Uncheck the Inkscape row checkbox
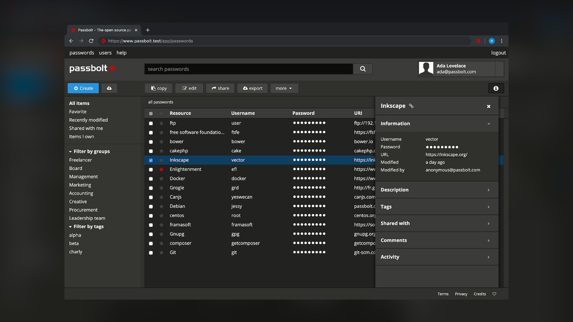This screenshot has width=573, height=322. point(151,160)
